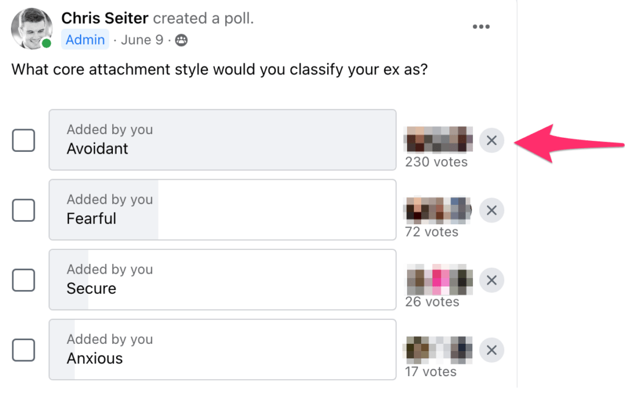
Task: Open the 26 votes voter list
Action: pos(432,302)
